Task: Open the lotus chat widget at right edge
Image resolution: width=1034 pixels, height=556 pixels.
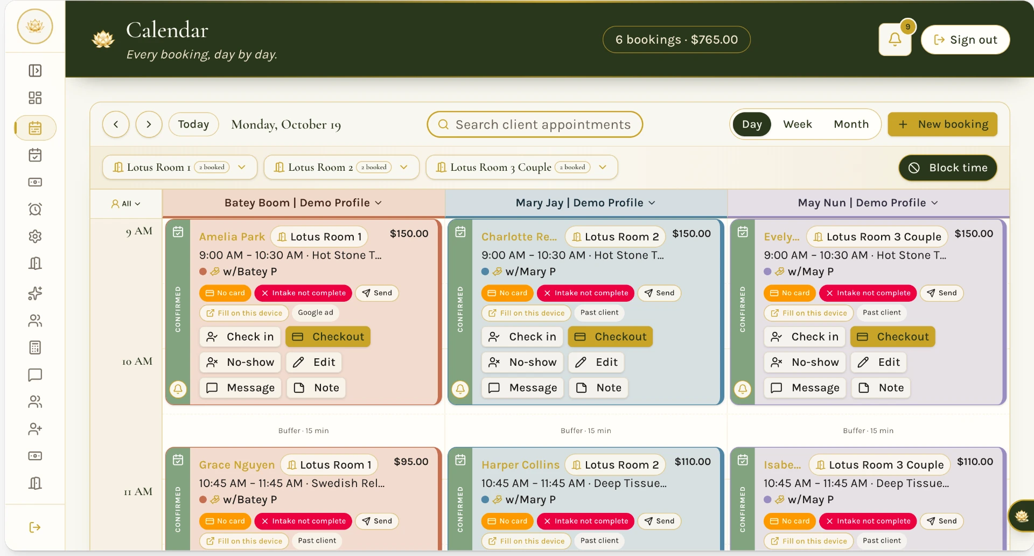Action: pos(1021,516)
